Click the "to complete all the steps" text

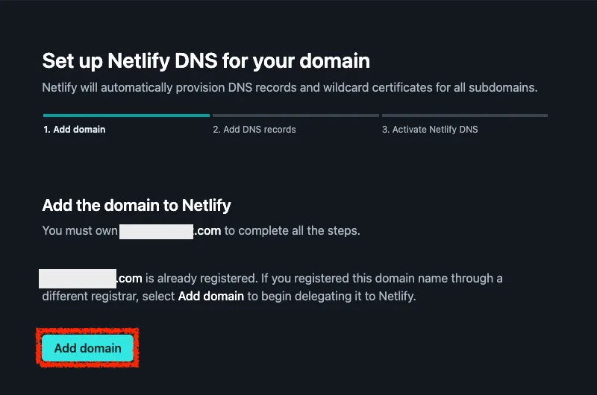tap(293, 231)
